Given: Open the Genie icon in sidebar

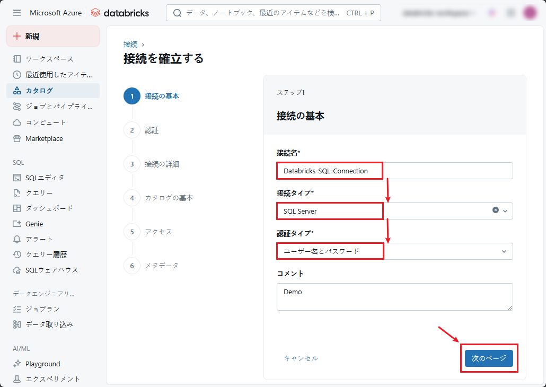Looking at the screenshot, I should tap(17, 224).
